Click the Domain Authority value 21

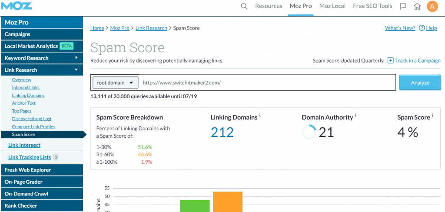click(x=326, y=132)
